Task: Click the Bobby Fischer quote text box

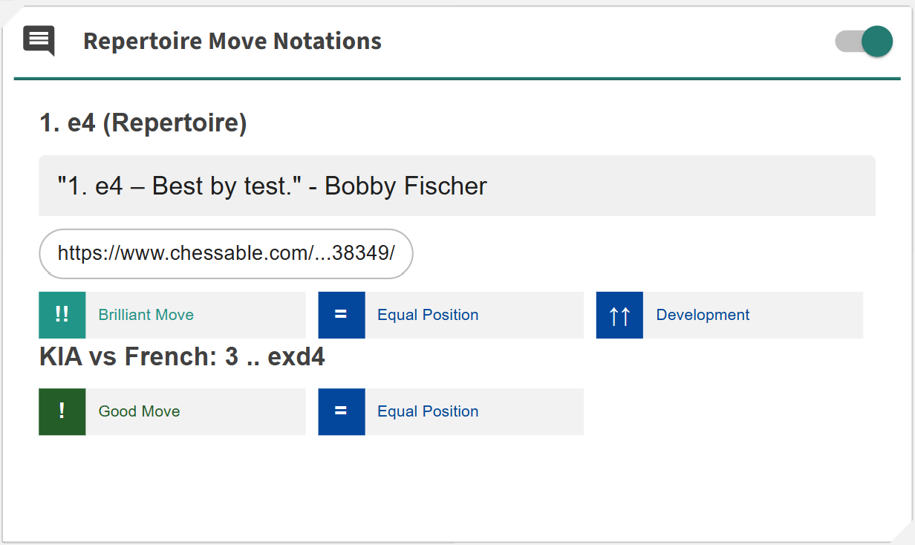Action: [457, 186]
